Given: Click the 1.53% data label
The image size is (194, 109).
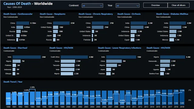Looking at the screenshot, I should [x=182, y=91].
